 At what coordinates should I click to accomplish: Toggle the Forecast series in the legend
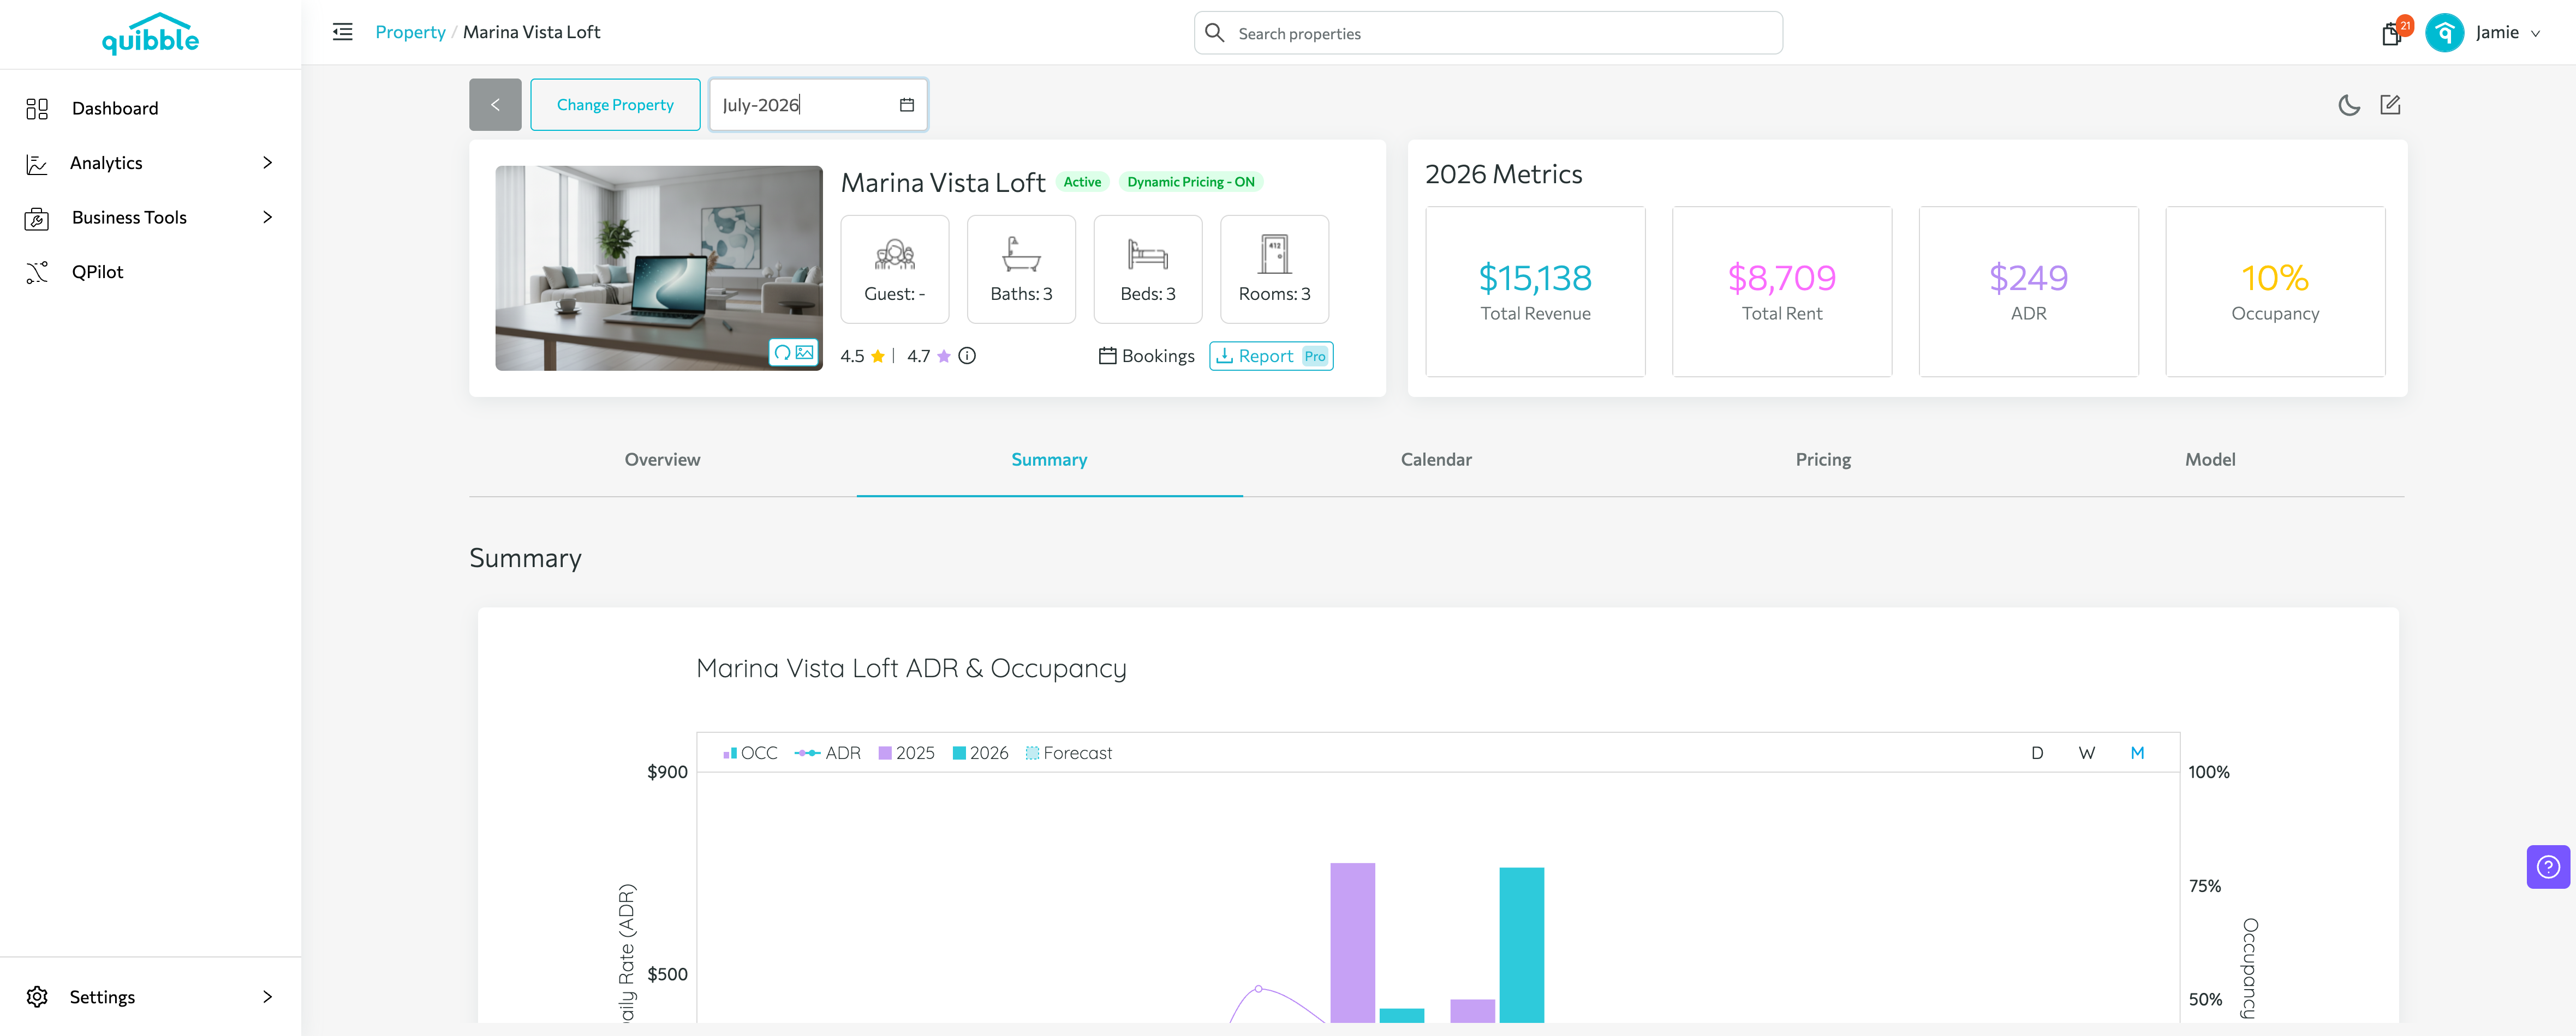pyautogui.click(x=1068, y=753)
